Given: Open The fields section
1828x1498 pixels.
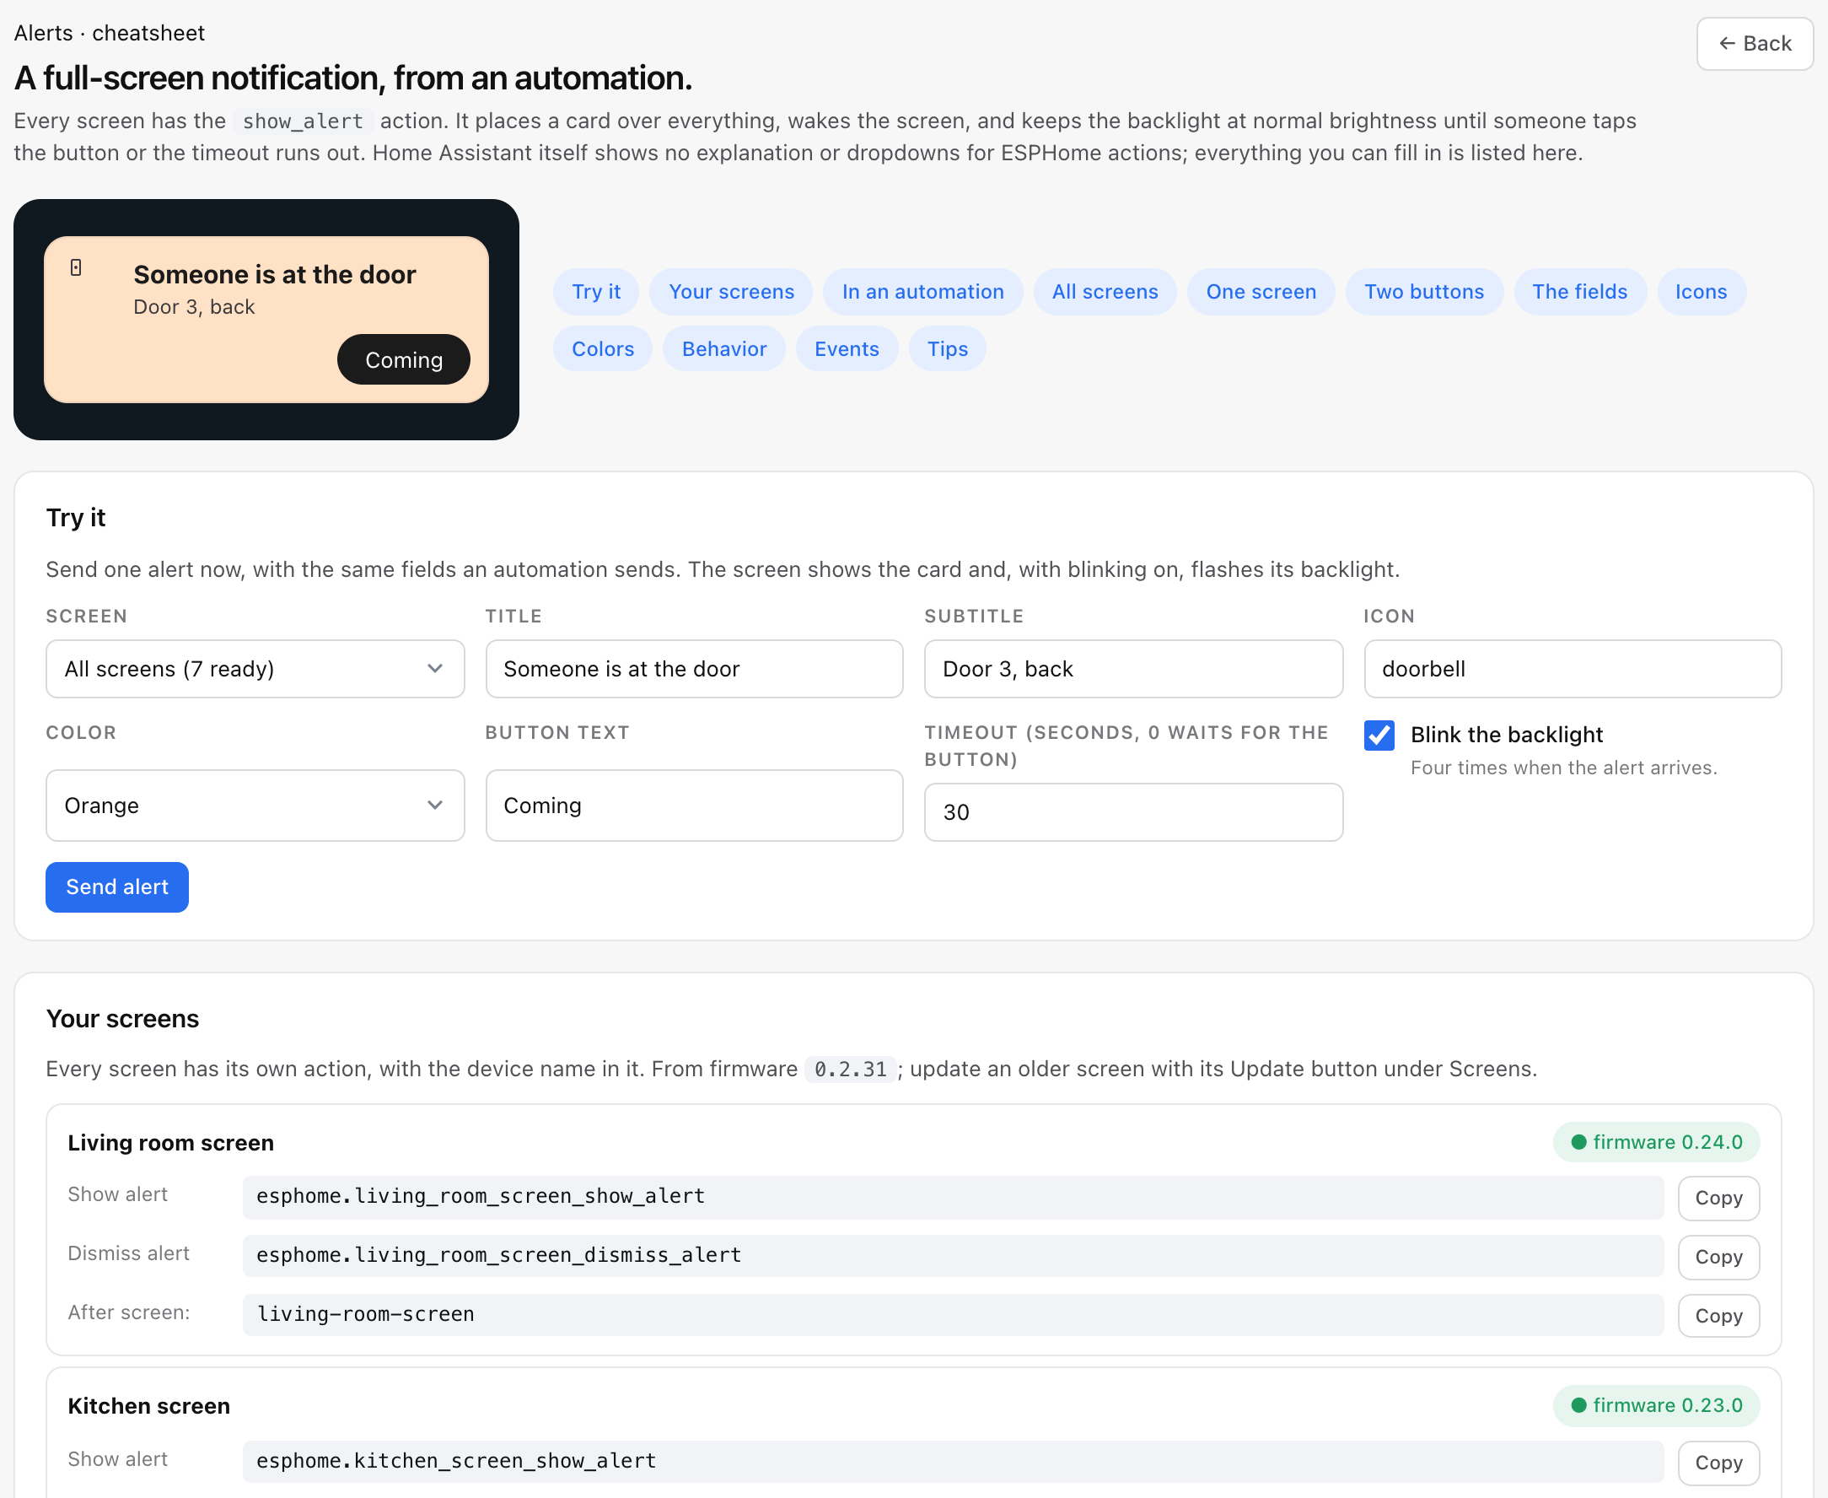Looking at the screenshot, I should pos(1578,292).
